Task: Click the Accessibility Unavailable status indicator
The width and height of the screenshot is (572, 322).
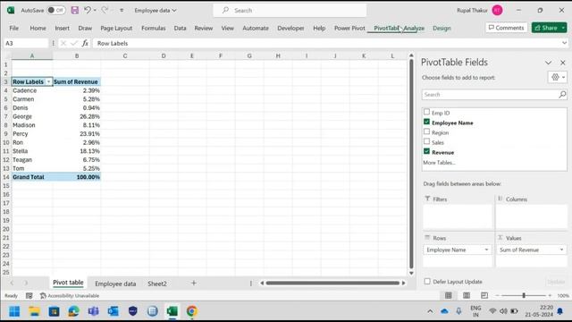Action: coord(70,296)
